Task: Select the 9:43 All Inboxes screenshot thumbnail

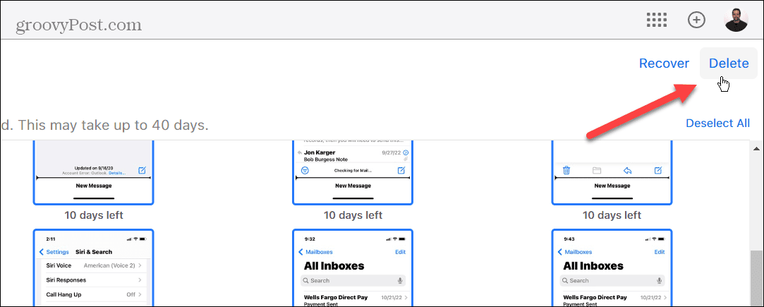Action: tap(612, 268)
